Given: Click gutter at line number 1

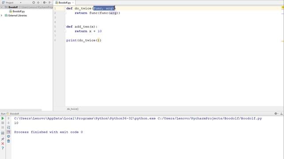Looking at the screenshot, I should (55, 8).
